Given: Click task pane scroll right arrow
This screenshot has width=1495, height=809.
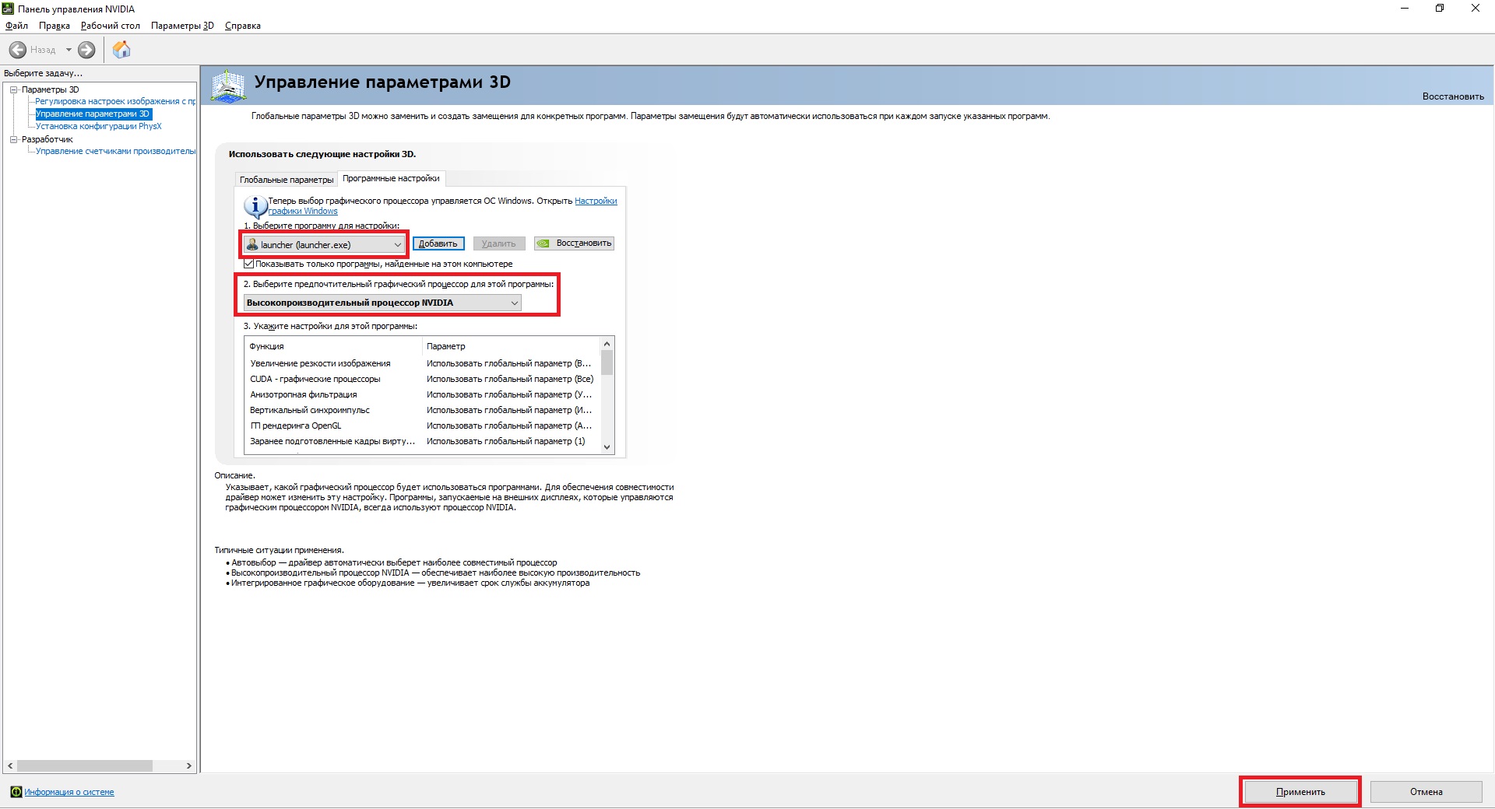Looking at the screenshot, I should coord(188,766).
